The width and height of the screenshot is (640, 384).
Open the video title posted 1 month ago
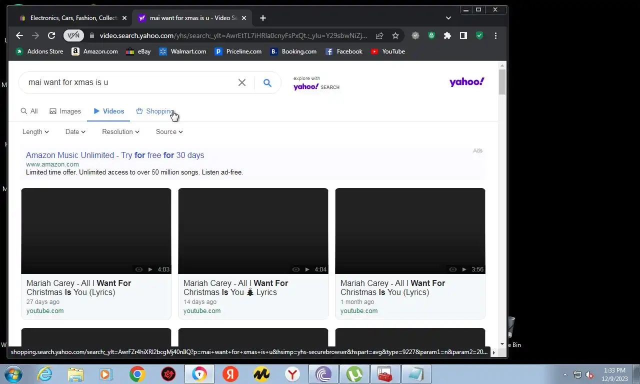[393, 287]
